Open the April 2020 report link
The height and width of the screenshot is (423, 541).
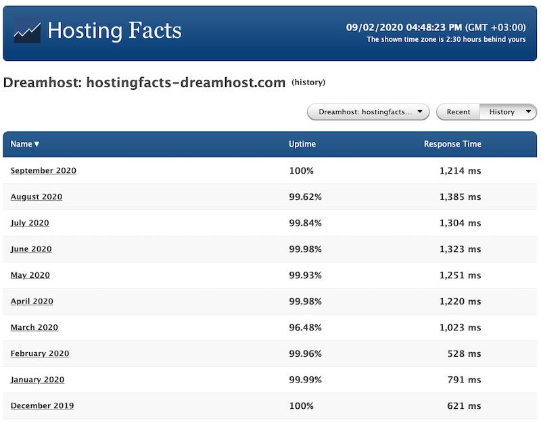click(x=32, y=301)
